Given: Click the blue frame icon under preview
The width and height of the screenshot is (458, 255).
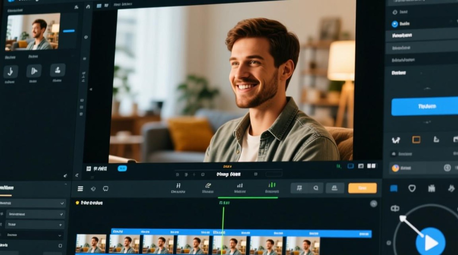Looking at the screenshot, I should click(350, 166).
